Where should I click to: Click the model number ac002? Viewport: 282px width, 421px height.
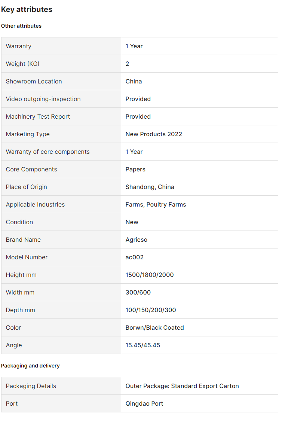[134, 257]
